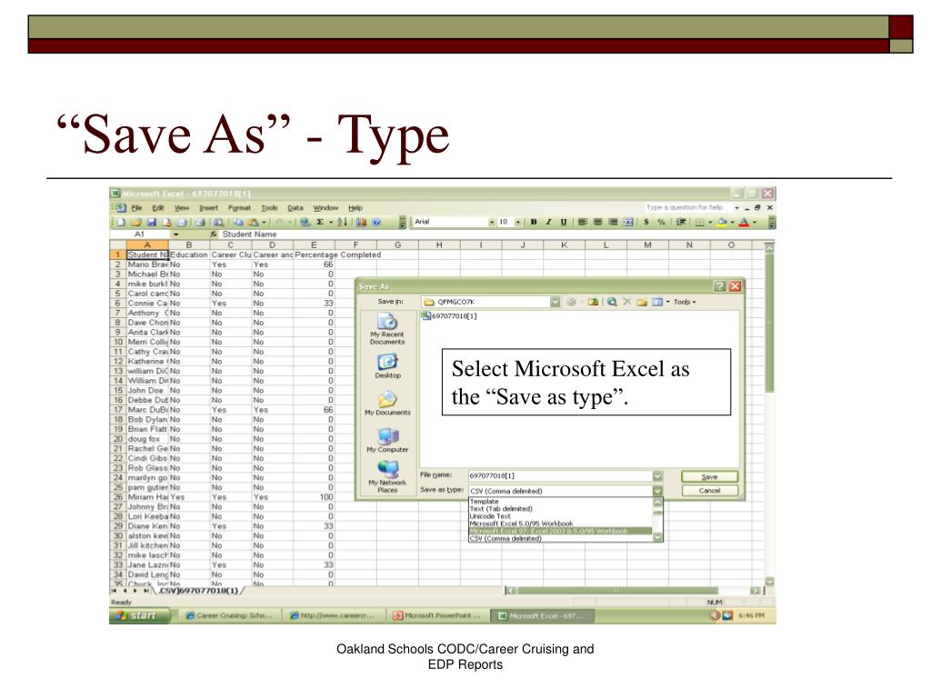Viewport: 931px width, 698px height.
Task: Open the Edit menu
Action: (158, 208)
